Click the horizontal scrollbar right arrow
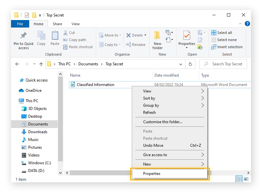The height and width of the screenshot is (193, 262). pos(248,173)
